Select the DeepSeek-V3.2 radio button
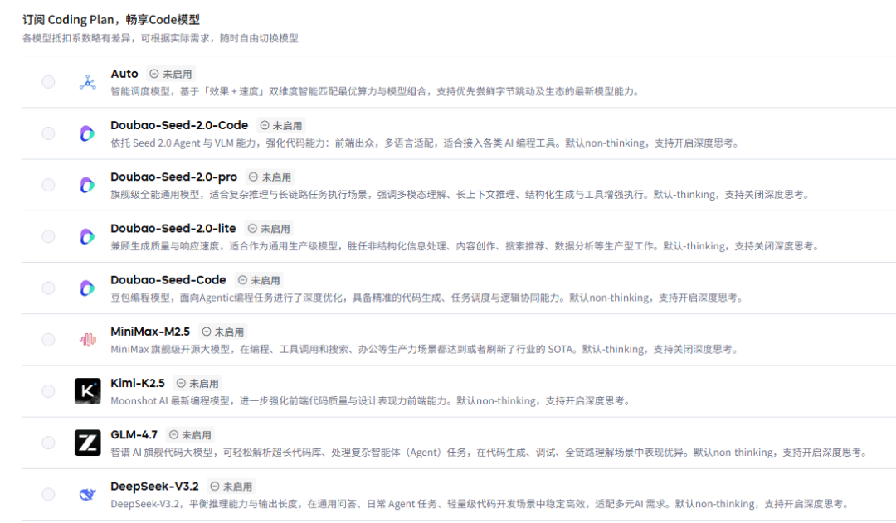Image resolution: width=896 pixels, height=523 pixels. pos(49,495)
